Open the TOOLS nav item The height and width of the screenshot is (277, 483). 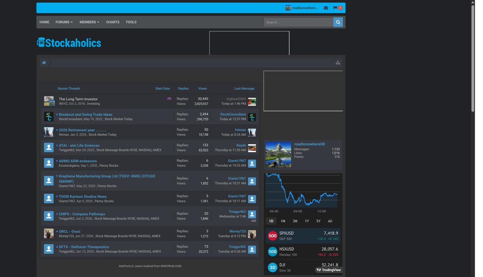[x=131, y=22]
